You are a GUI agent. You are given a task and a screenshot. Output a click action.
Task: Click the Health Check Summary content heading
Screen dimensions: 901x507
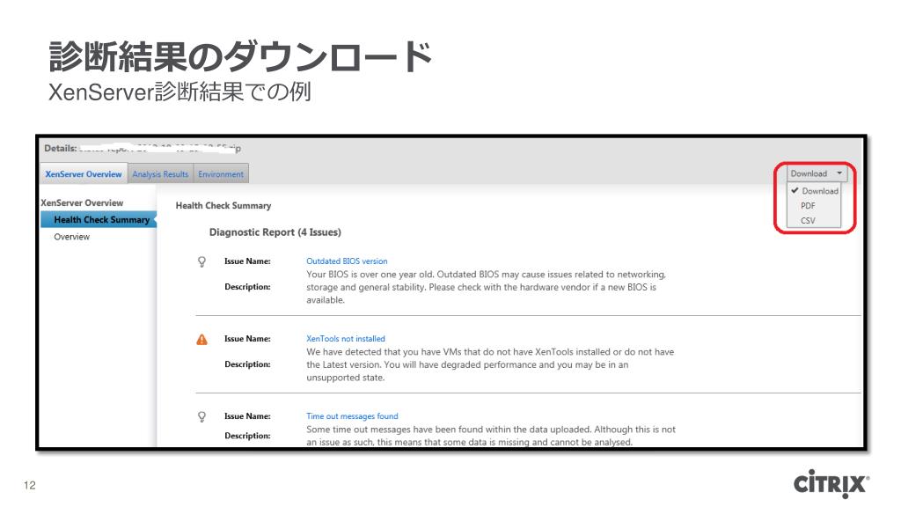coord(223,205)
